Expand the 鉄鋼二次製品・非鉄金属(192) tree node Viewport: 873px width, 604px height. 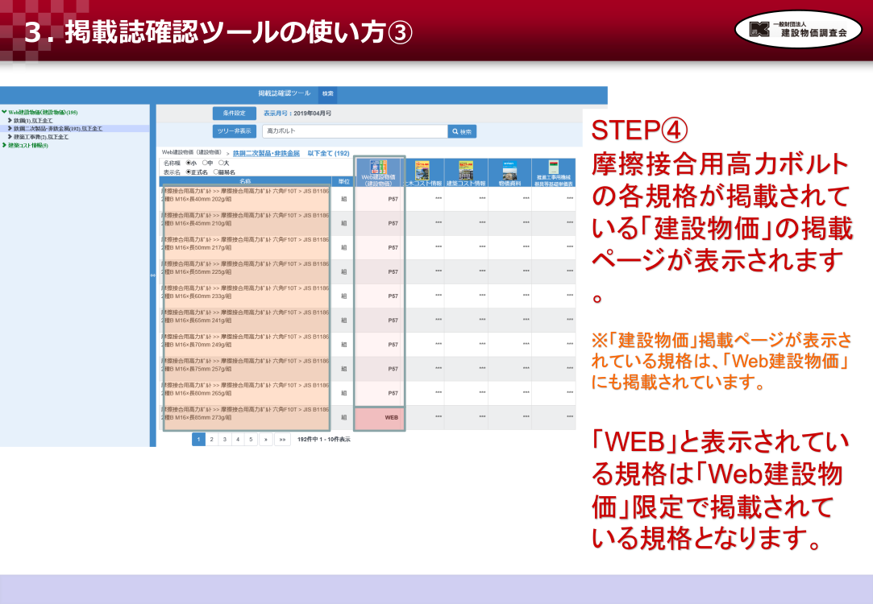pyautogui.click(x=10, y=129)
